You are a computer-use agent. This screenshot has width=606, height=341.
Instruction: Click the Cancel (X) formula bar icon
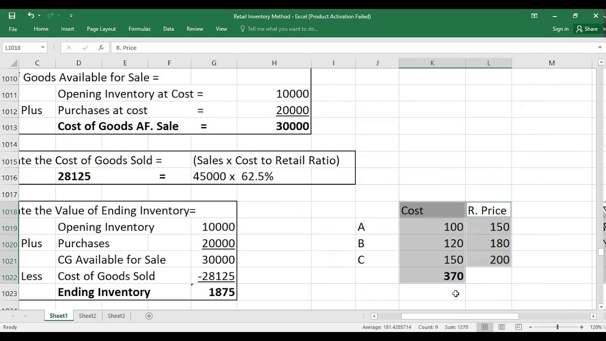69,48
